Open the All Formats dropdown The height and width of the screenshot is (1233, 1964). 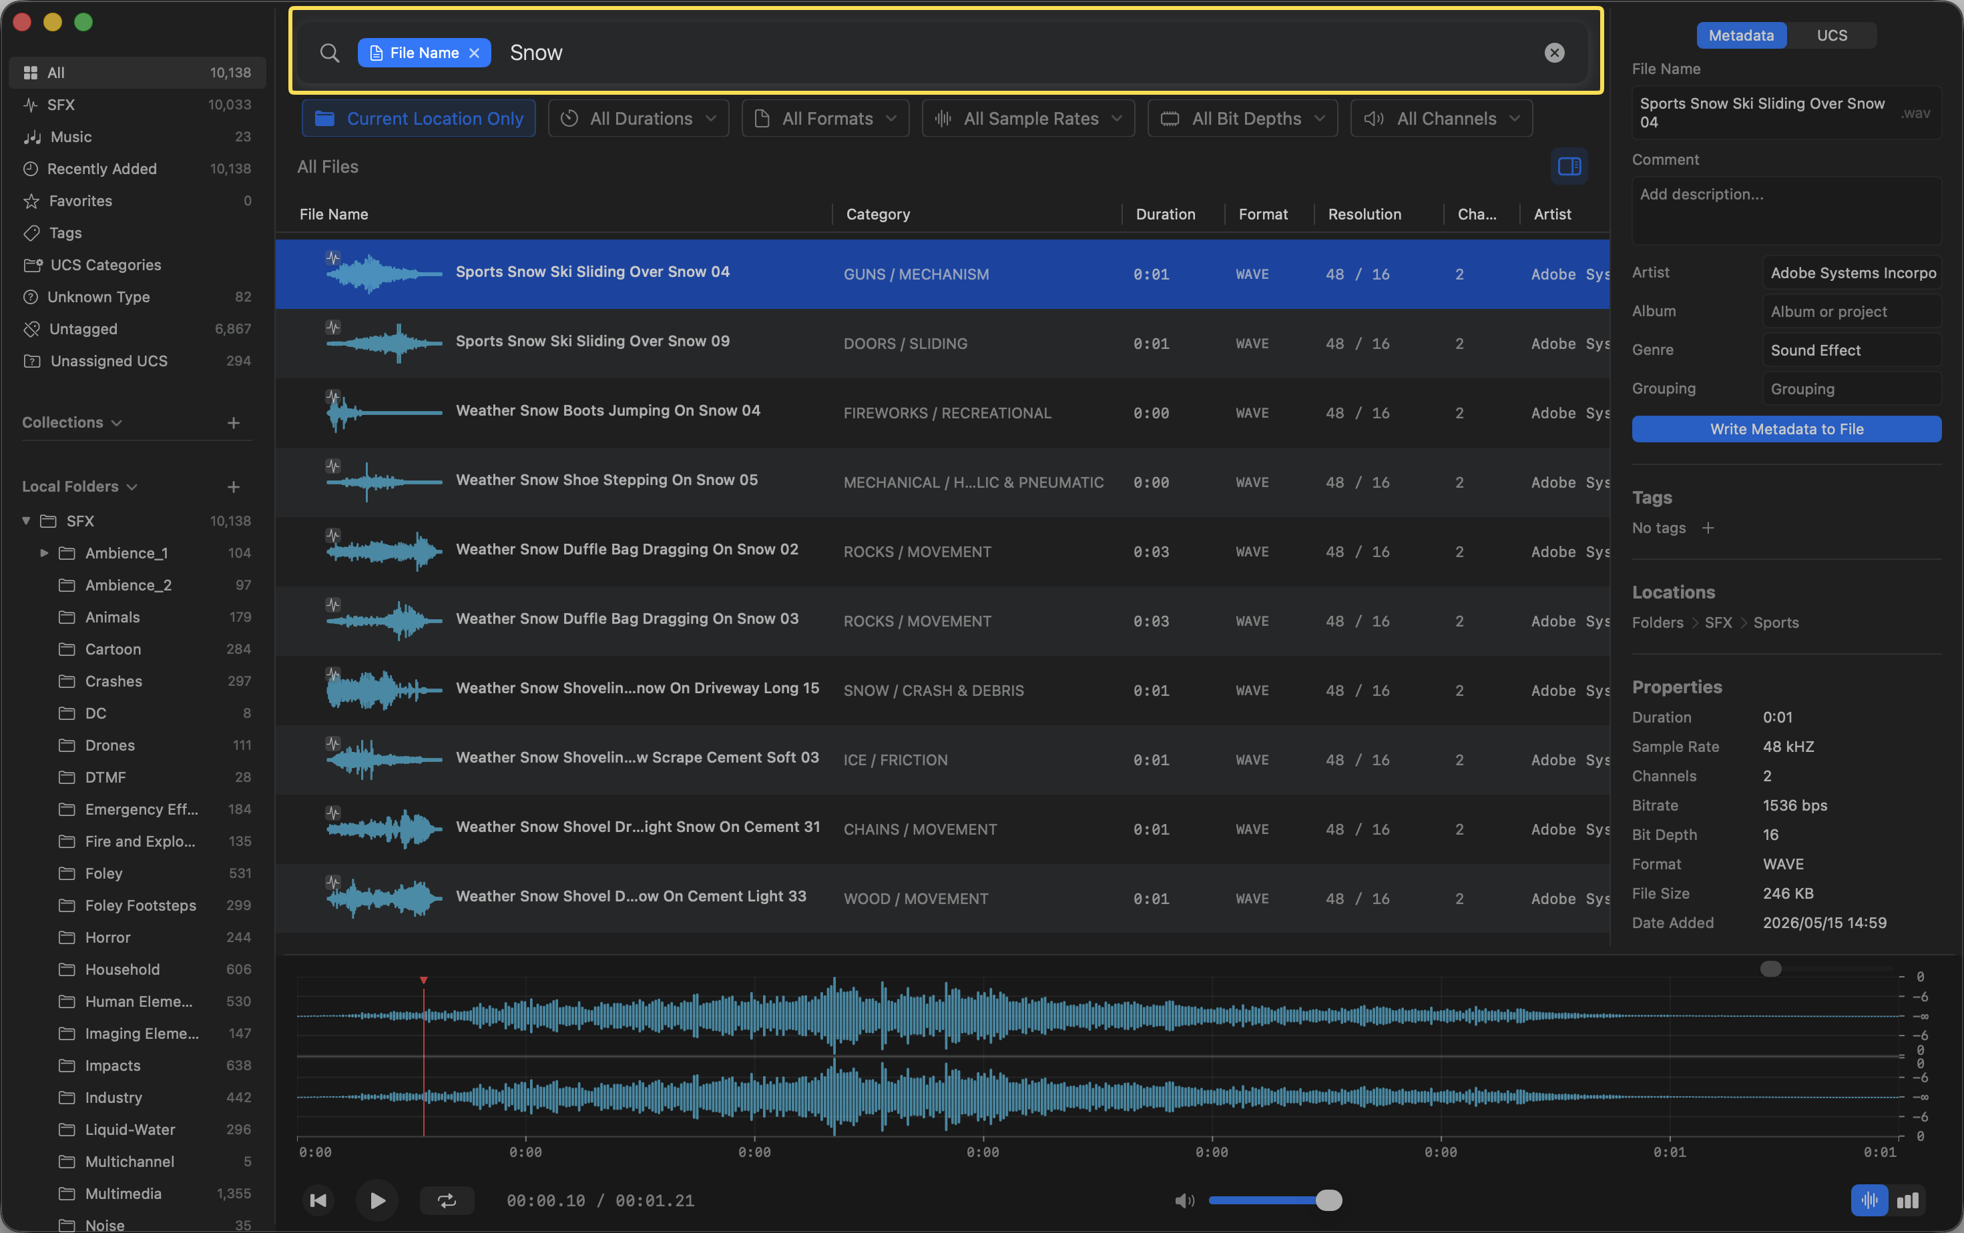pyautogui.click(x=825, y=119)
